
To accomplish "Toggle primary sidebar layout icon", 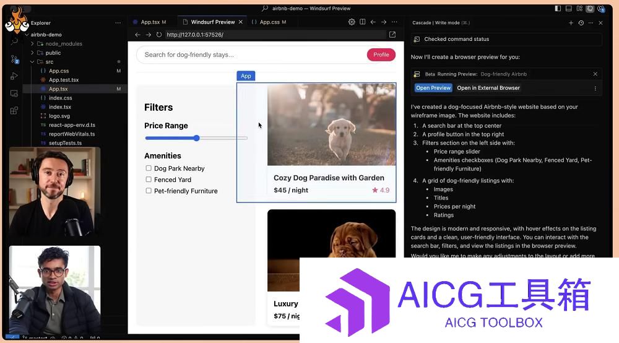I will (558, 8).
